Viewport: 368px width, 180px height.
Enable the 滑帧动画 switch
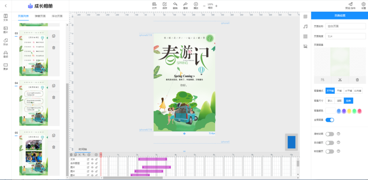[329, 134]
